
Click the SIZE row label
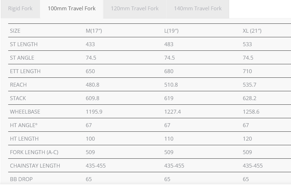pyautogui.click(x=15, y=31)
